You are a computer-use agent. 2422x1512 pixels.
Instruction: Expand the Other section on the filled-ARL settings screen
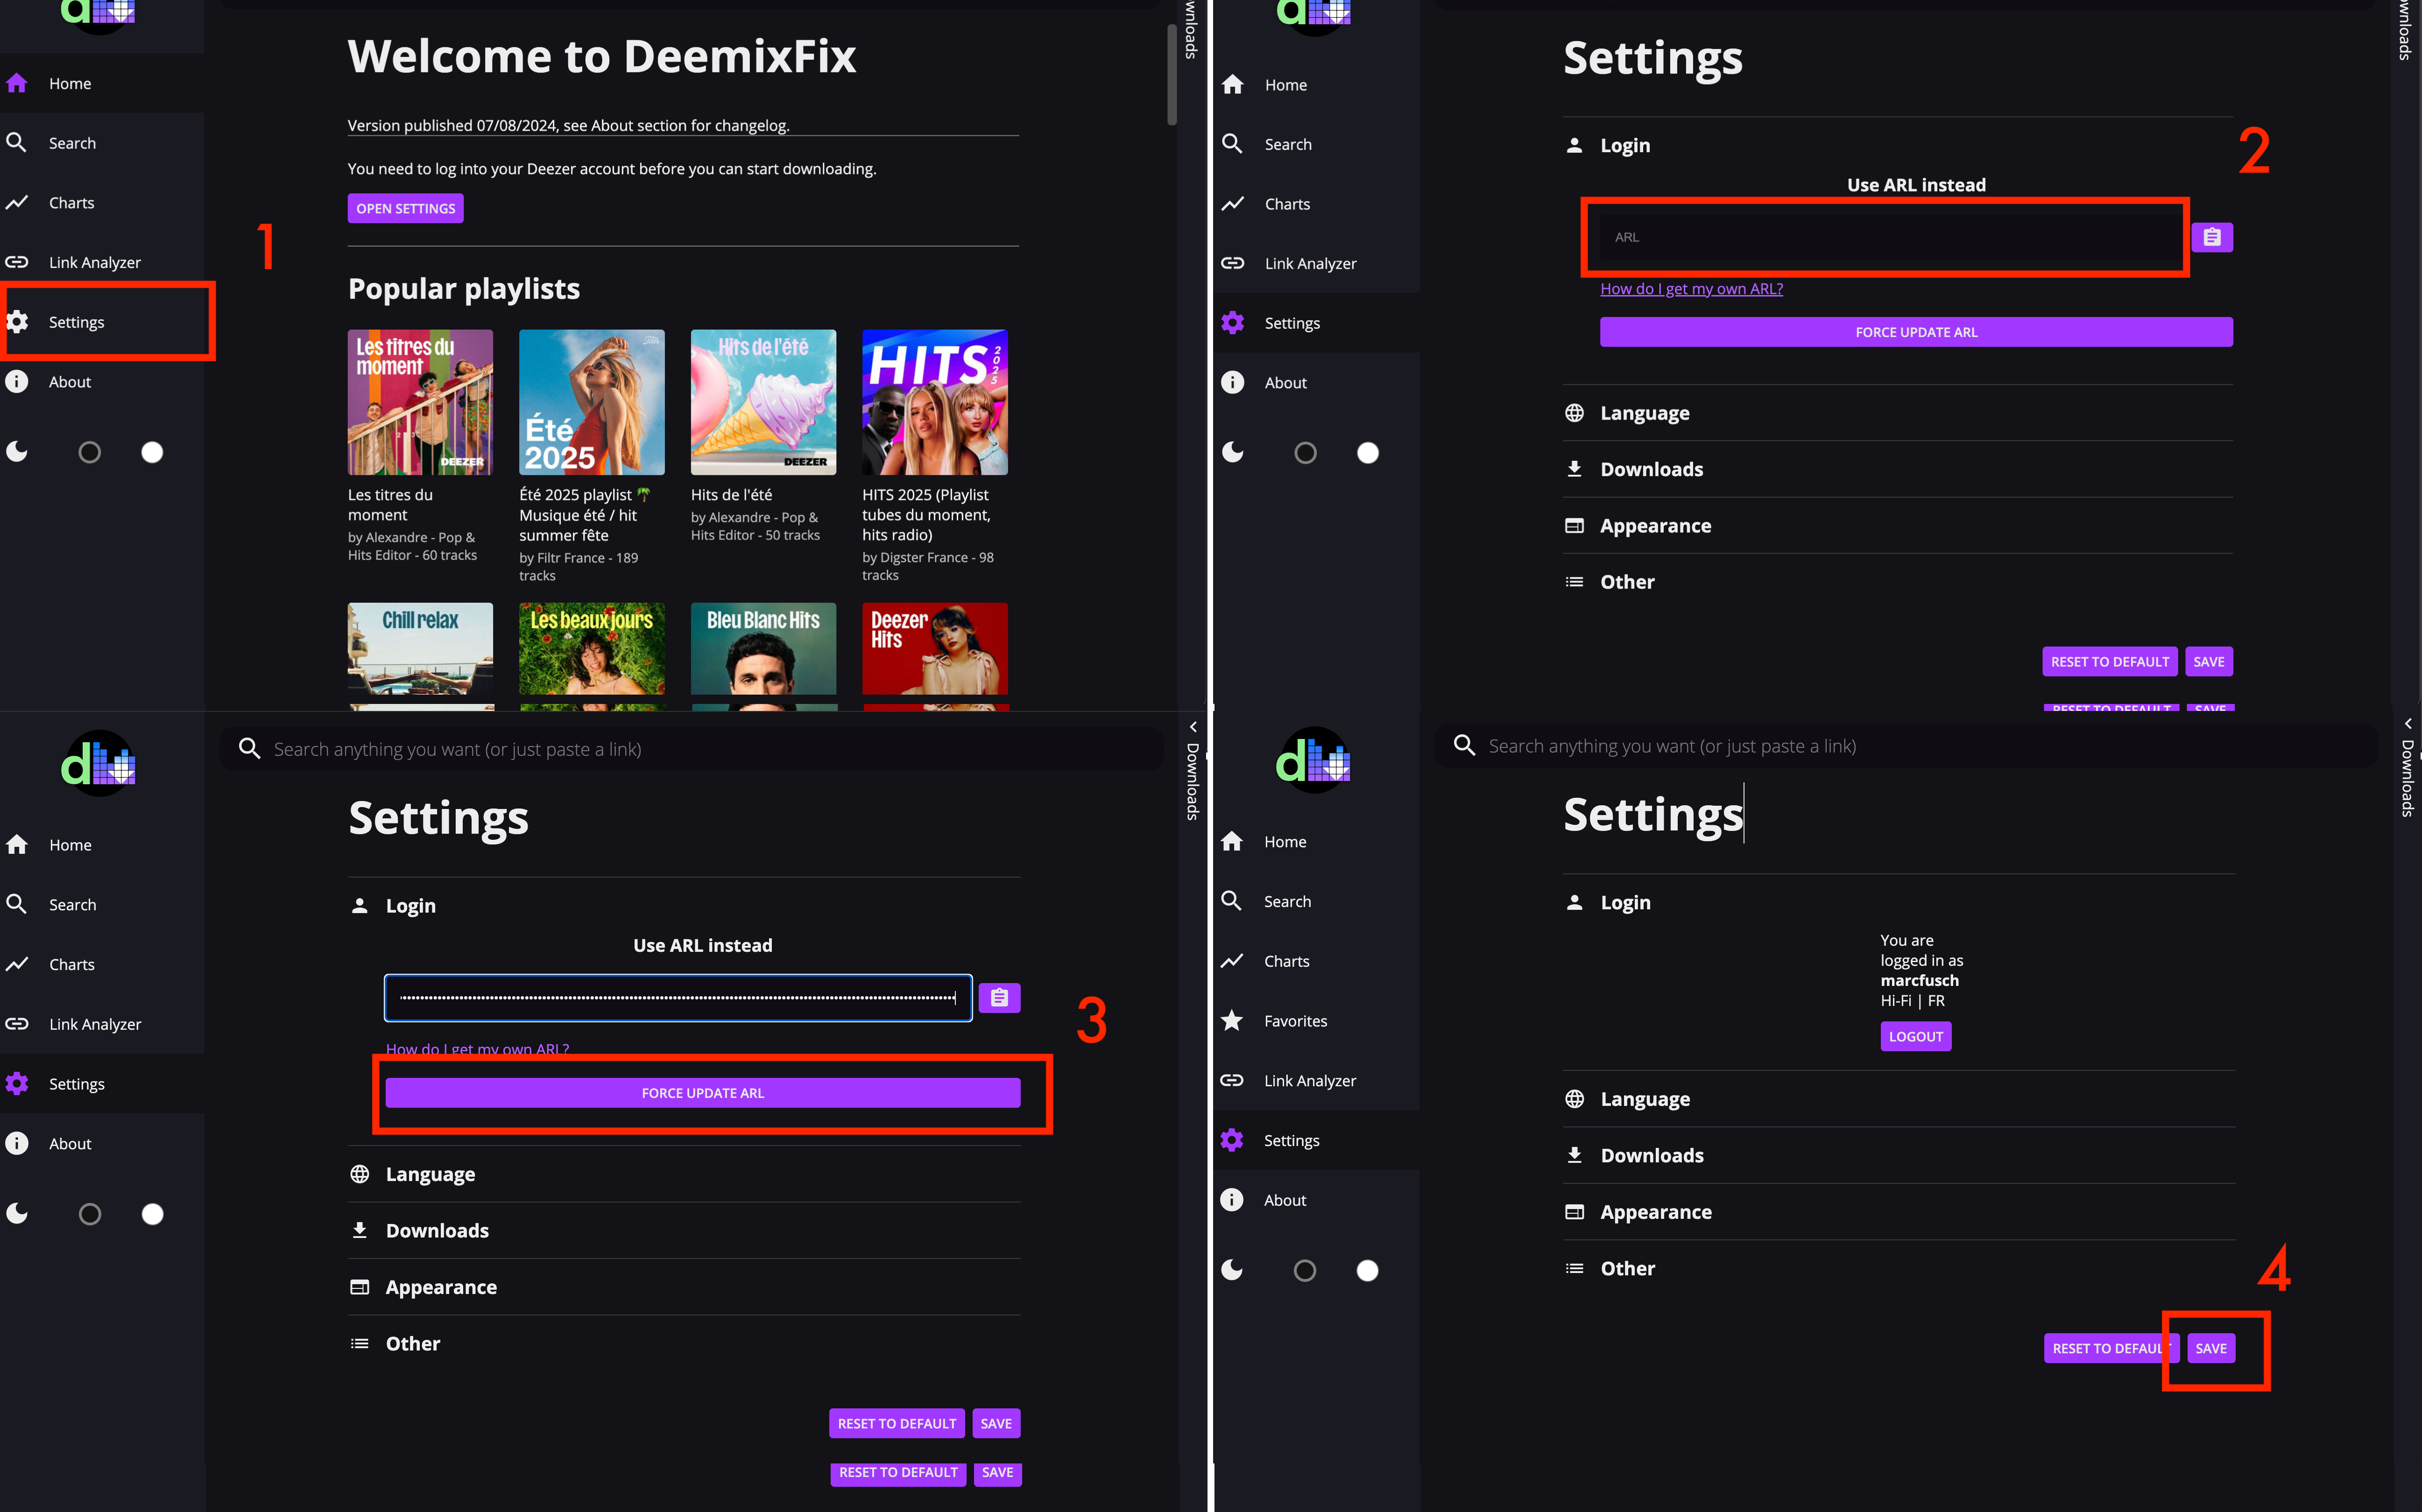685,1344
